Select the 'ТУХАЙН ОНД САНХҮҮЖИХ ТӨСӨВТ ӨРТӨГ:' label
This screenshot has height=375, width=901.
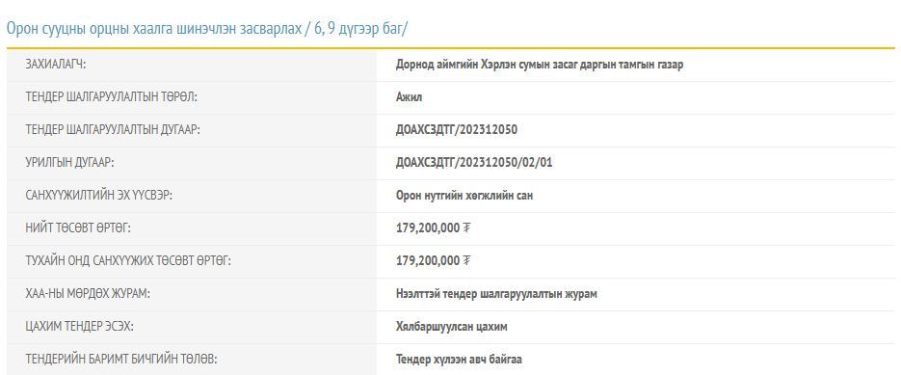point(128,261)
